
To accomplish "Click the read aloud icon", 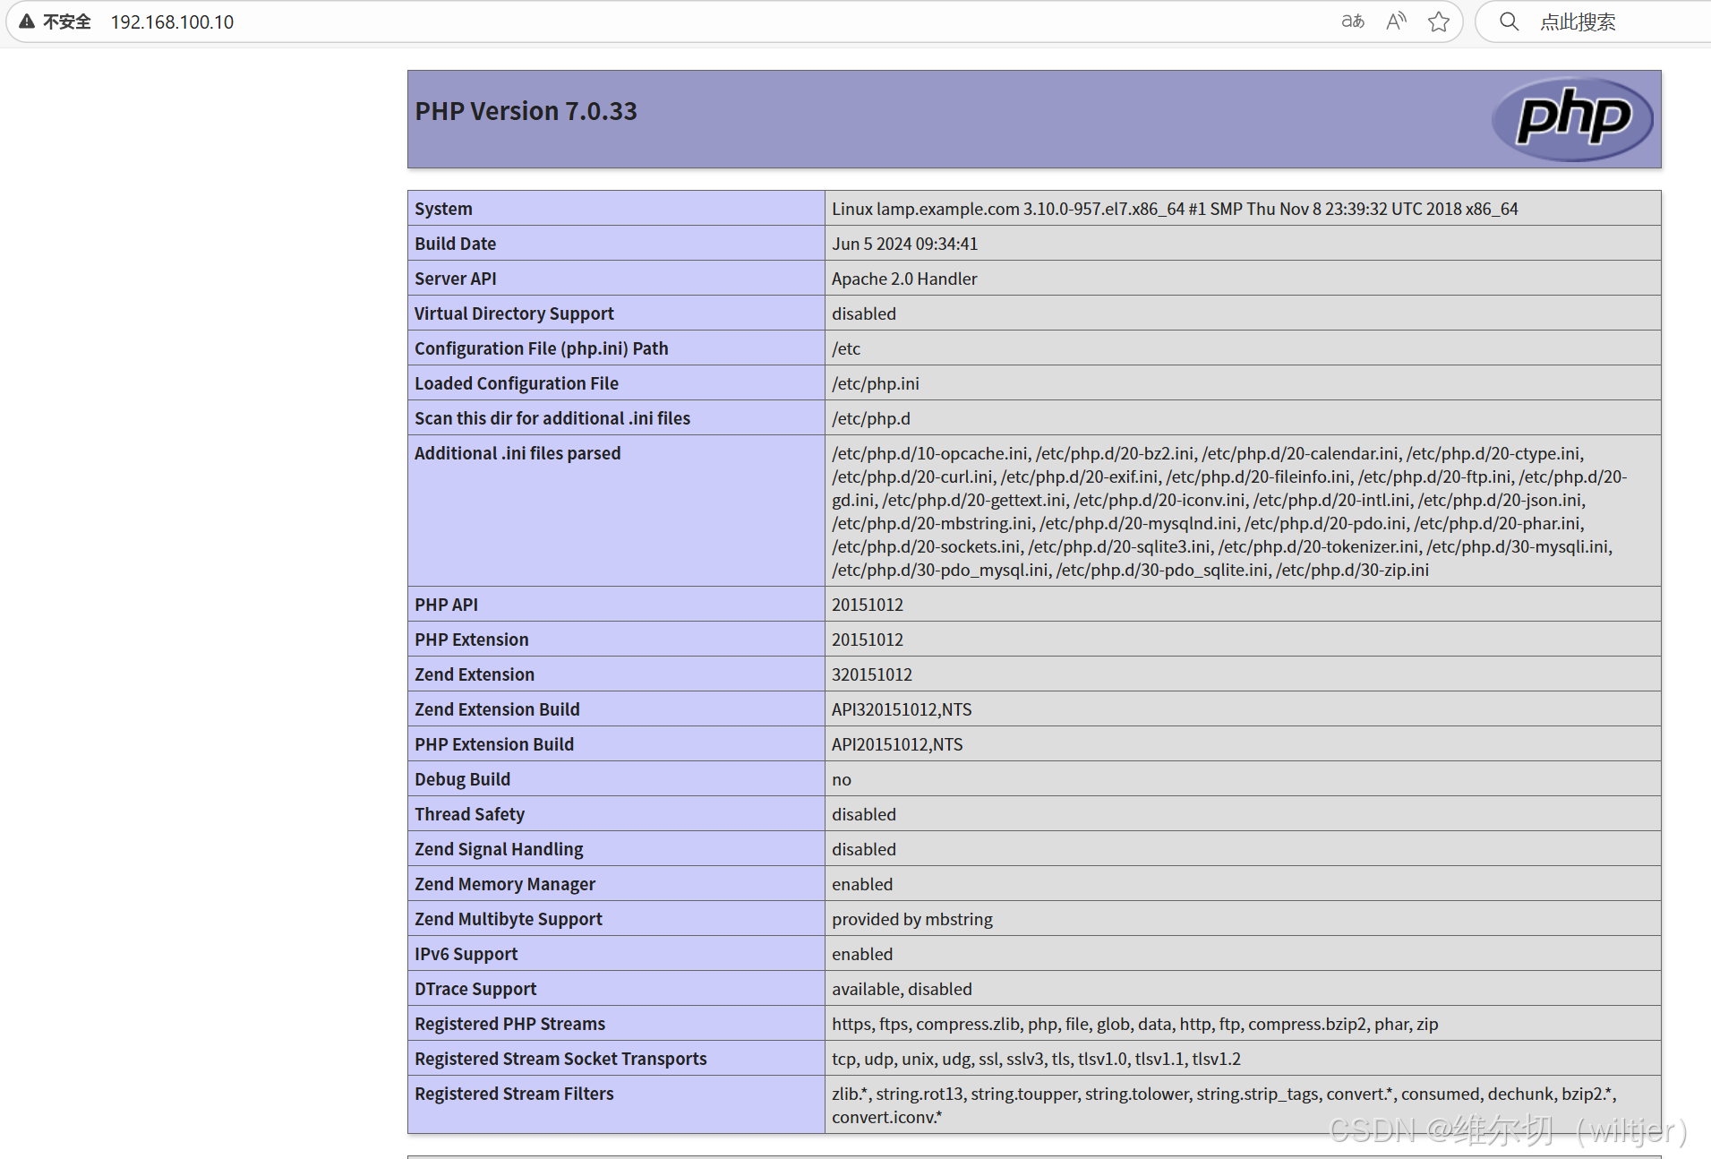I will click(x=1396, y=21).
